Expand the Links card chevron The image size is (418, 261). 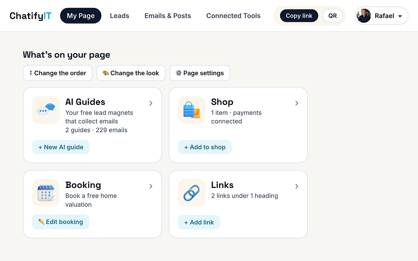coord(297,186)
